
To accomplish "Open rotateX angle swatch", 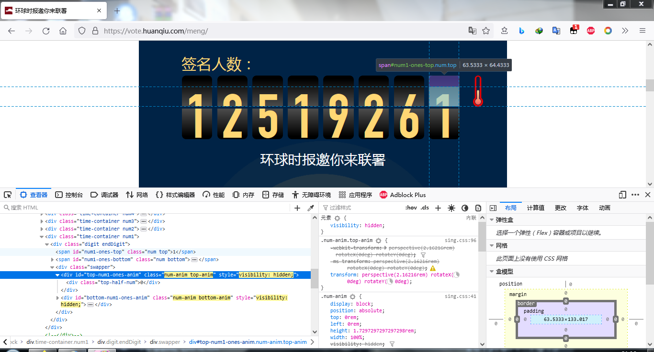I will point(456,275).
